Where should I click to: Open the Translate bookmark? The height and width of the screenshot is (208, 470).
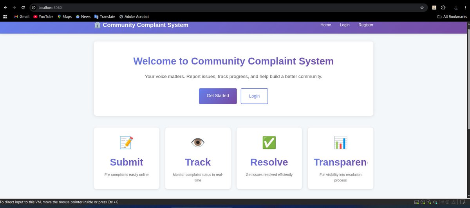click(105, 16)
